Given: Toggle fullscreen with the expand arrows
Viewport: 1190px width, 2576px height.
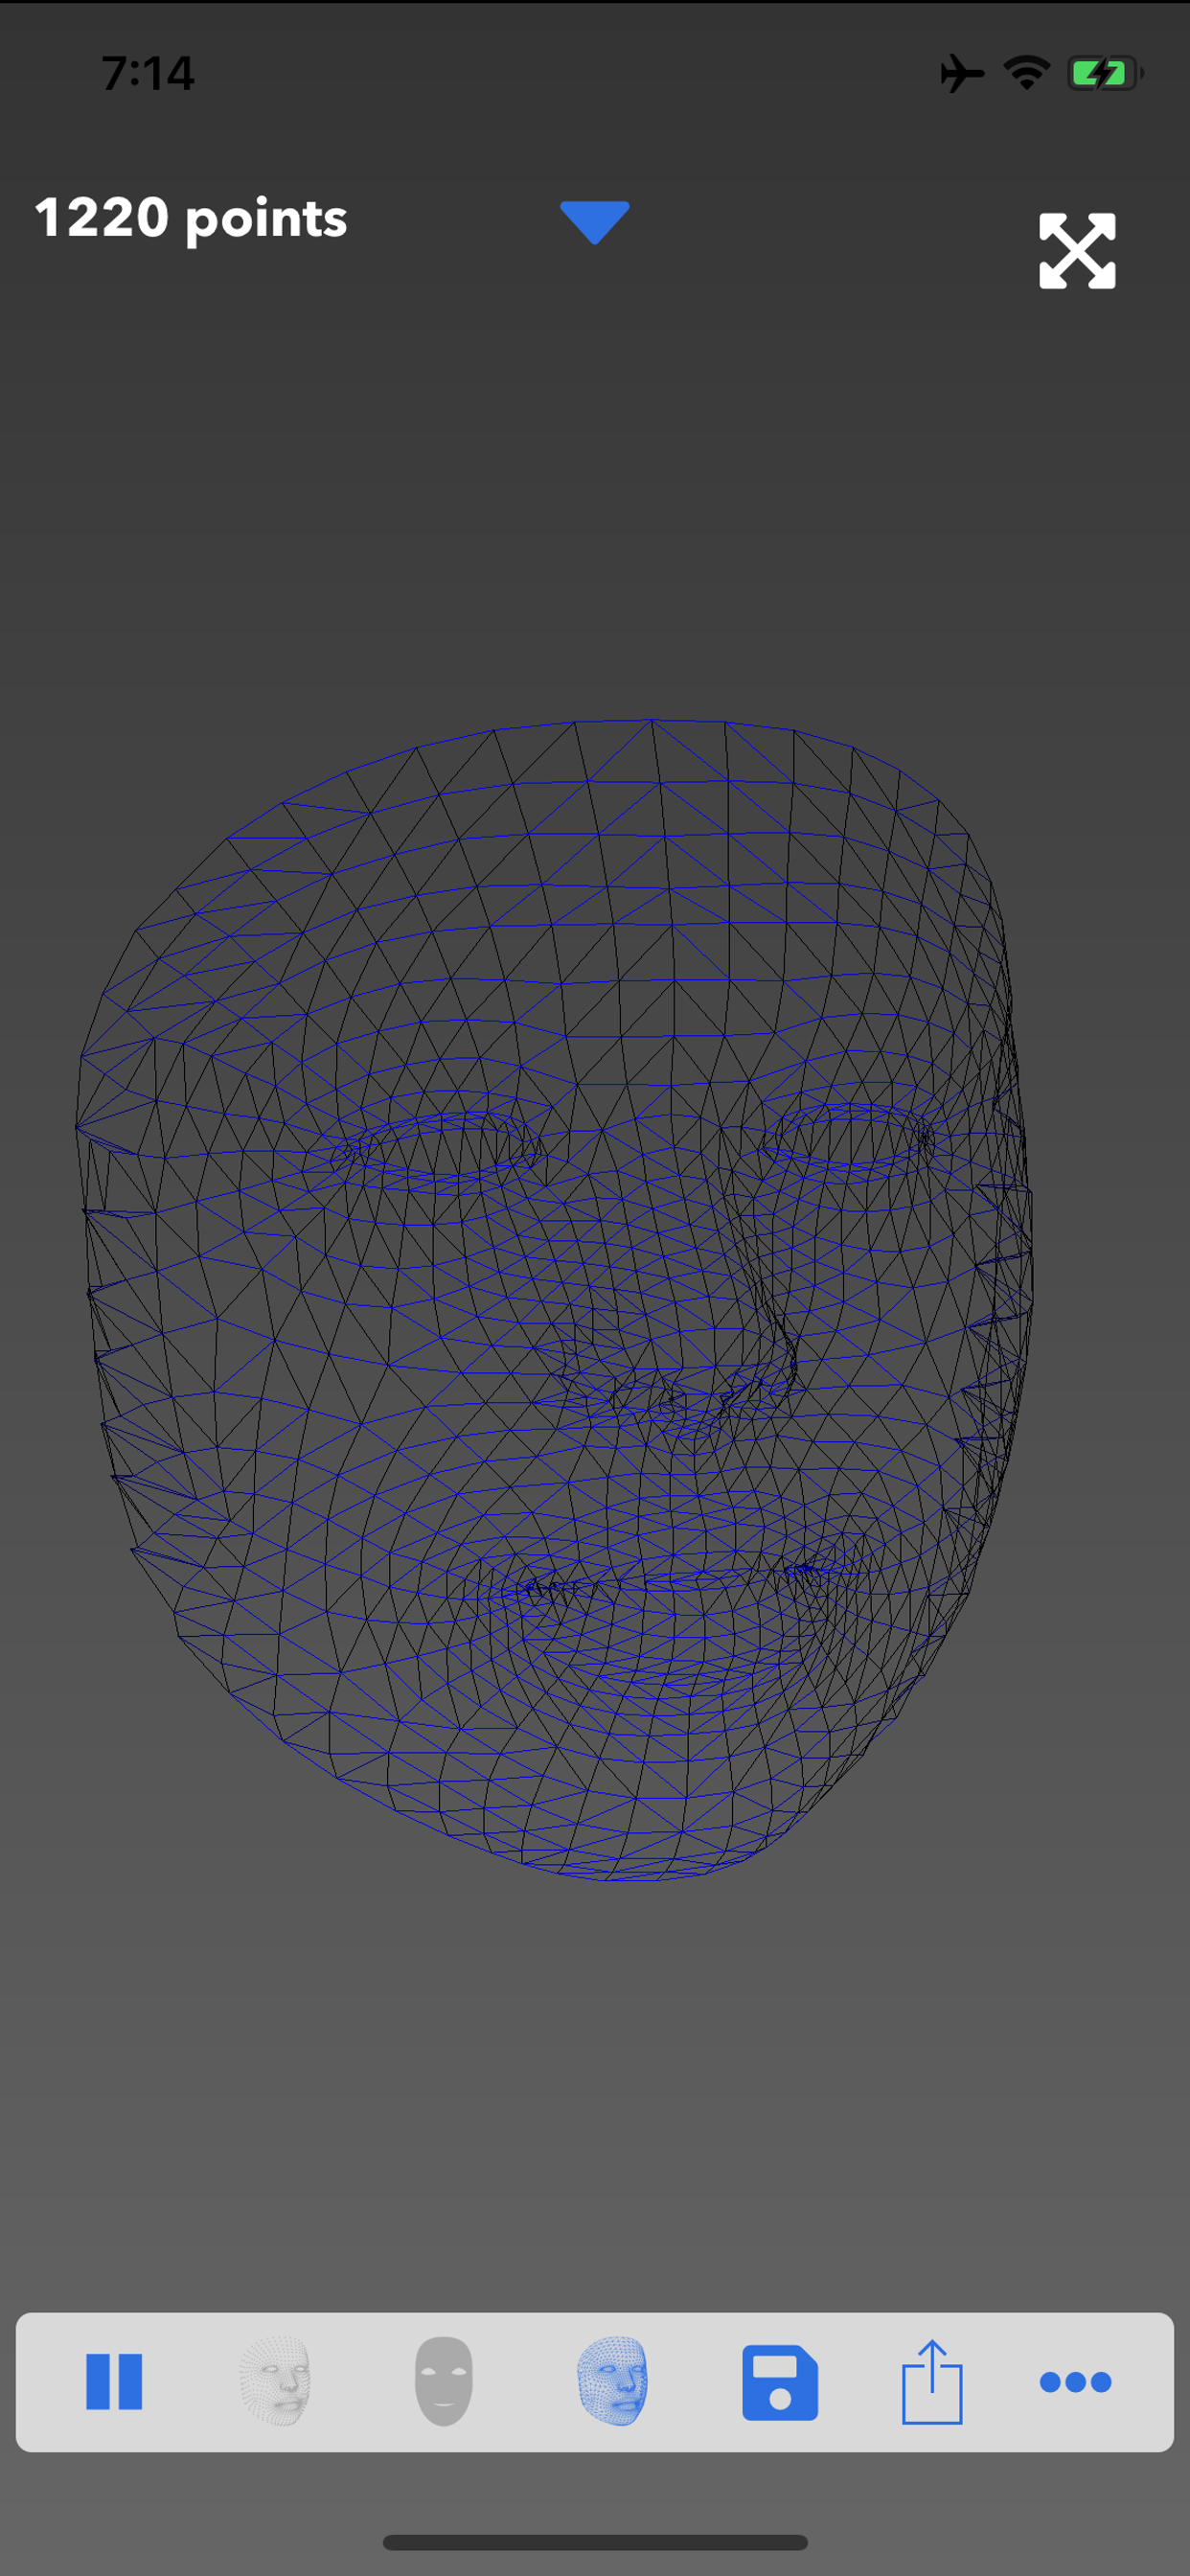Looking at the screenshot, I should (1077, 251).
